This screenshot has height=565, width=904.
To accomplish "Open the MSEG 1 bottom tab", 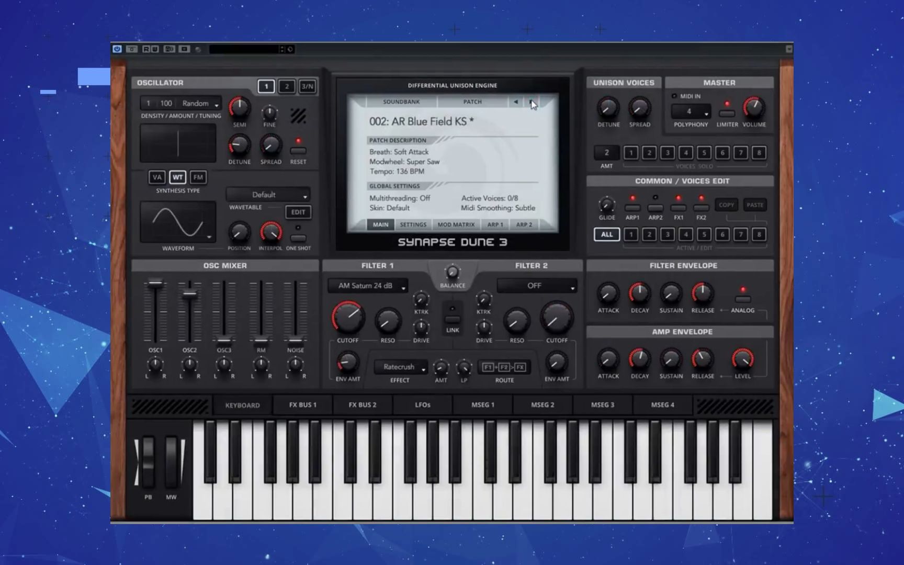I will (483, 405).
